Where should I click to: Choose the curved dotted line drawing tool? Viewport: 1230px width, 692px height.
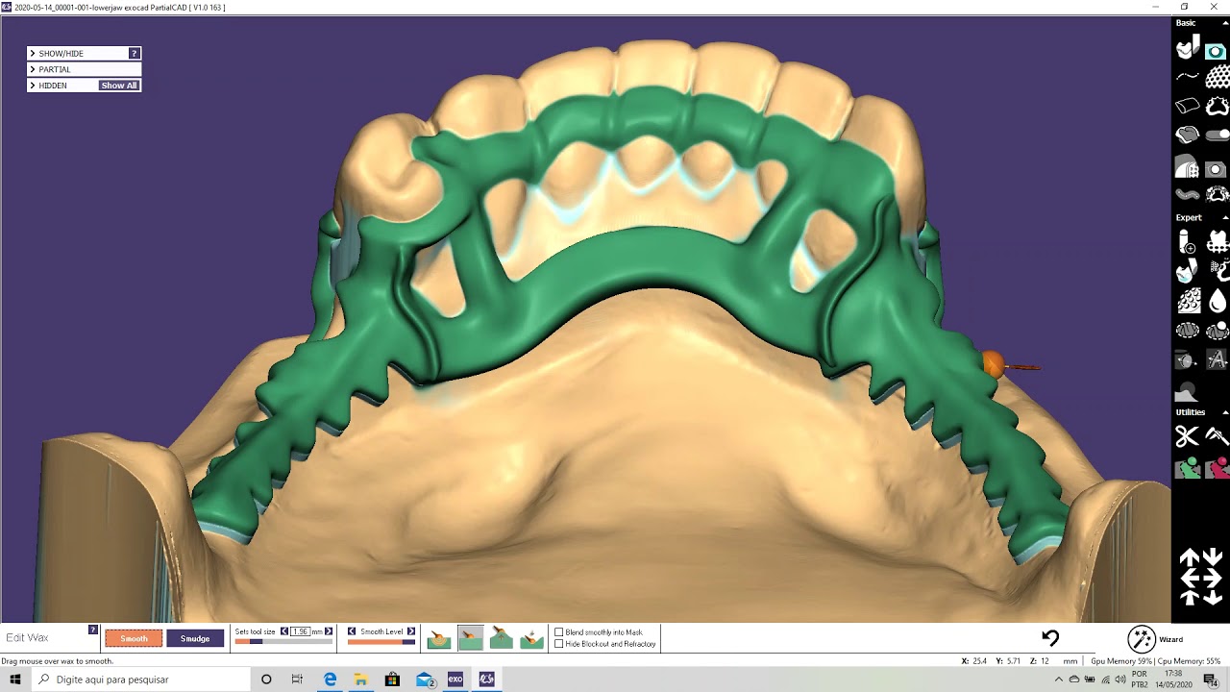1188,76
